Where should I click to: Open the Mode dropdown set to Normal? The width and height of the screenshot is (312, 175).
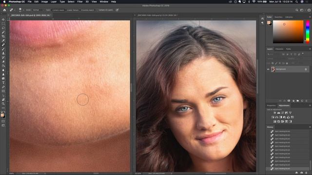(38, 10)
